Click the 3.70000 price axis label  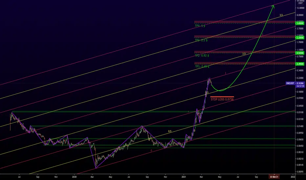click(x=300, y=28)
